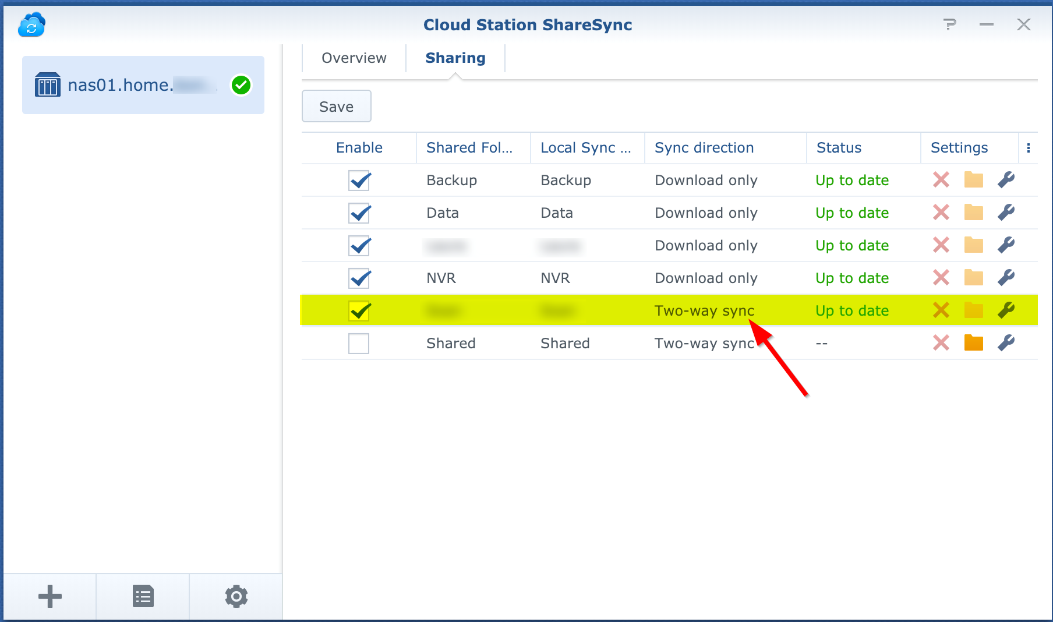Click the Cloud Station ShareSync app logo

(31, 24)
